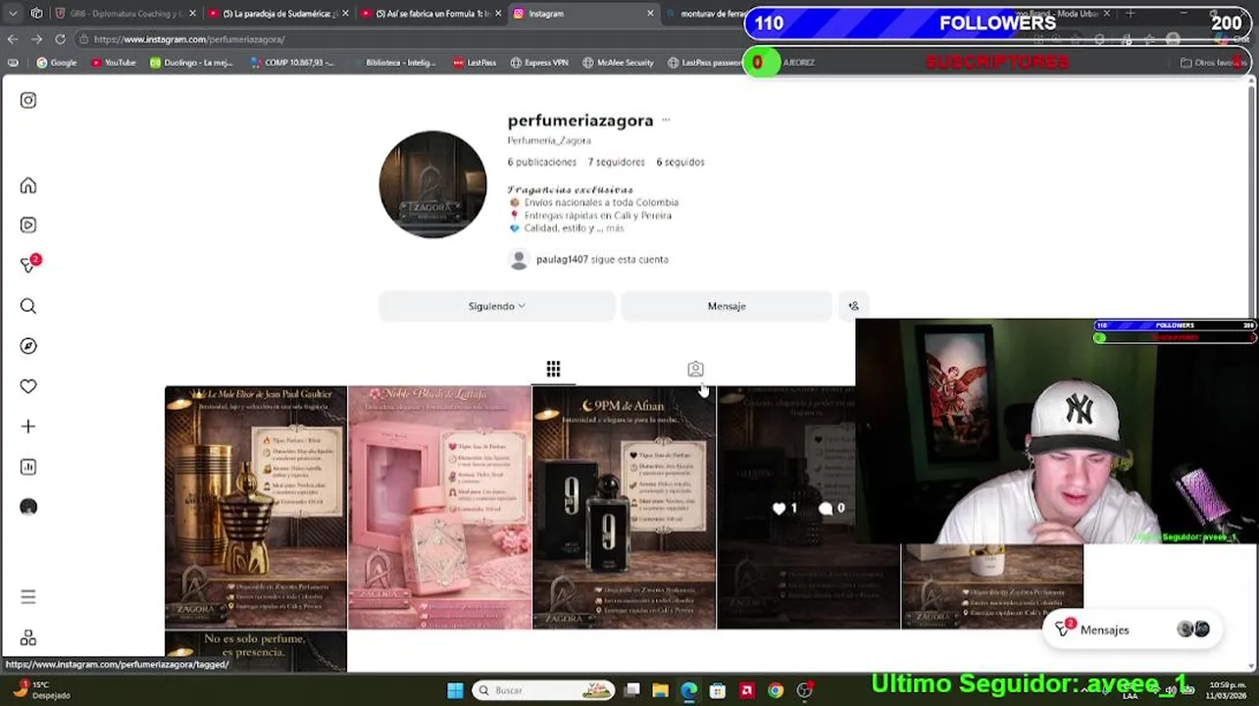
Task: Open the YouTube bookmark
Action: 114,63
